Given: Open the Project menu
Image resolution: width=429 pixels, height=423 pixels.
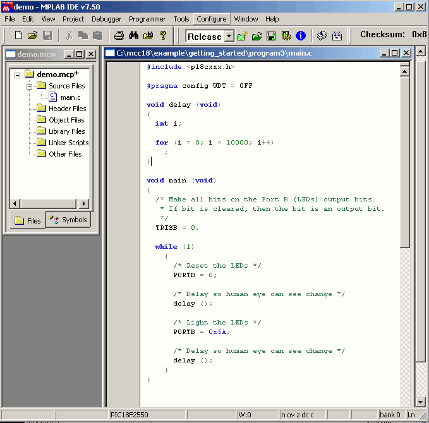Looking at the screenshot, I should pos(73,19).
